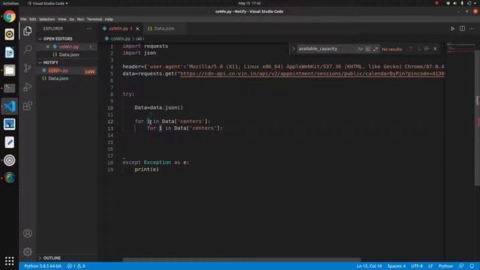
Task: Open the Source Control view
Action: coord(28,68)
